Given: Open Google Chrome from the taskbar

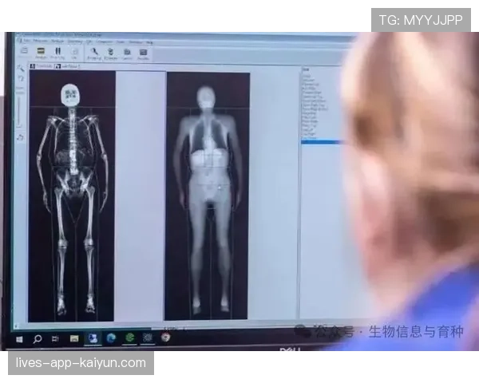Looking at the screenshot, I should [x=165, y=338].
